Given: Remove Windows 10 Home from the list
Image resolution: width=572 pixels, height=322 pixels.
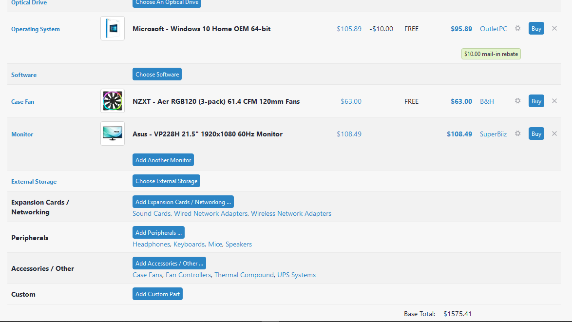Looking at the screenshot, I should (x=554, y=28).
